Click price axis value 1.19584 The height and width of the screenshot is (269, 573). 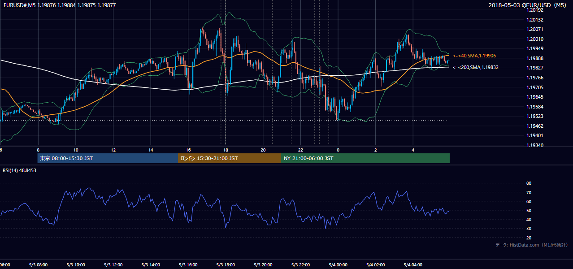(x=535, y=107)
